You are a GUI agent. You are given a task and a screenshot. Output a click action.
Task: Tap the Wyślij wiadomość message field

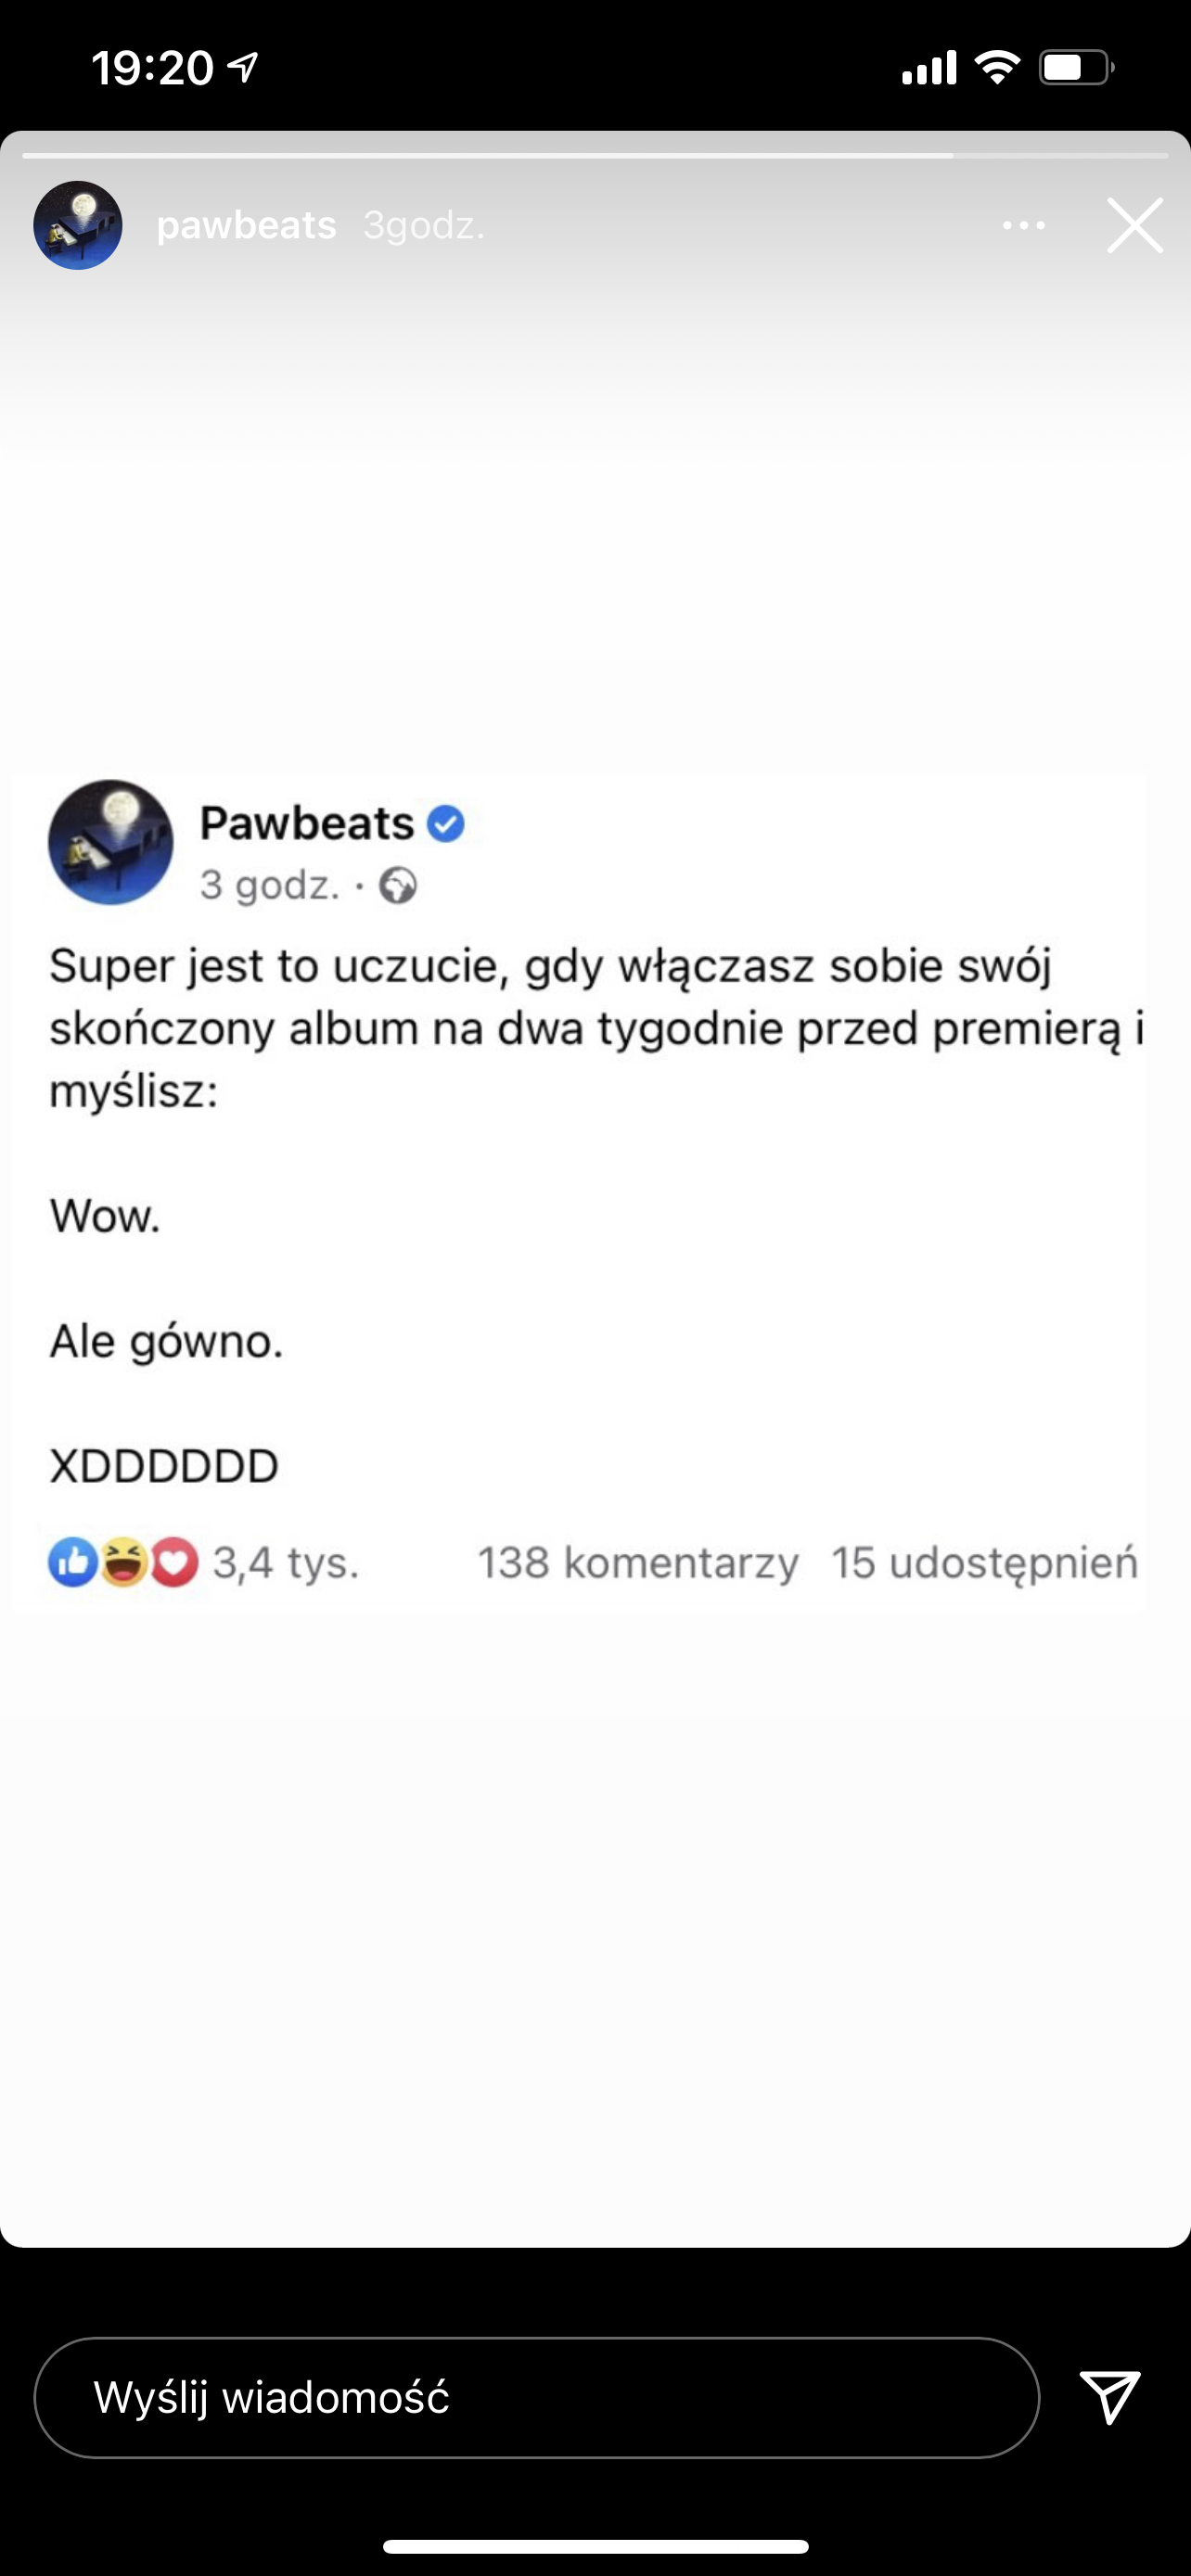coord(537,2397)
